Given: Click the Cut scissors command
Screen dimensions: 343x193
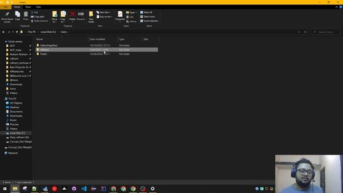Looking at the screenshot, I should click(x=34, y=12).
